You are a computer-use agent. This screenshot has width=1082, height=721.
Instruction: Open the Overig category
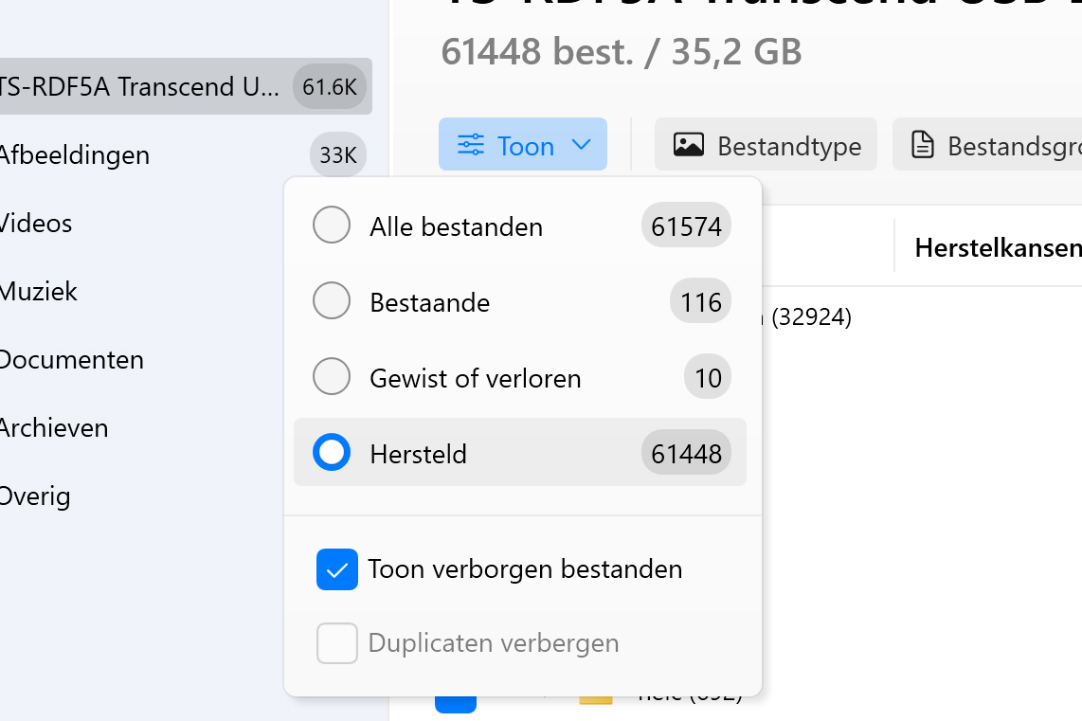click(x=36, y=496)
